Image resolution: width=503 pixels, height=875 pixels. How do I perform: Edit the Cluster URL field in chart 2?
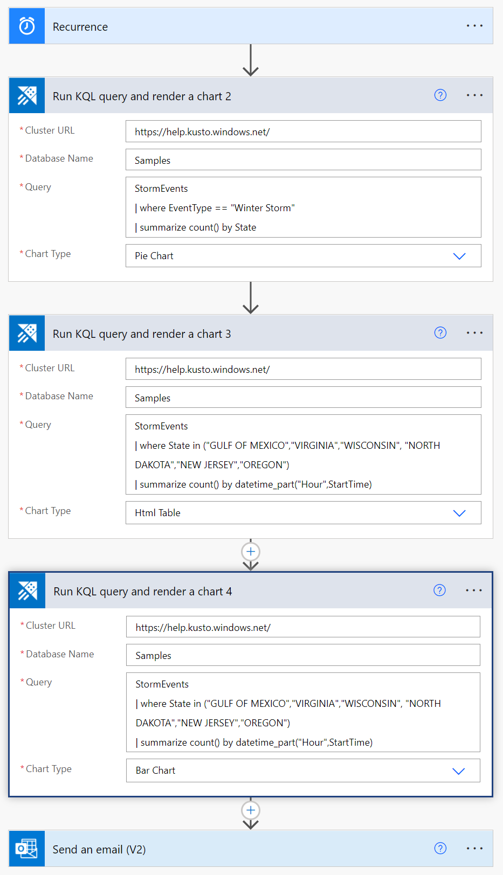point(304,131)
